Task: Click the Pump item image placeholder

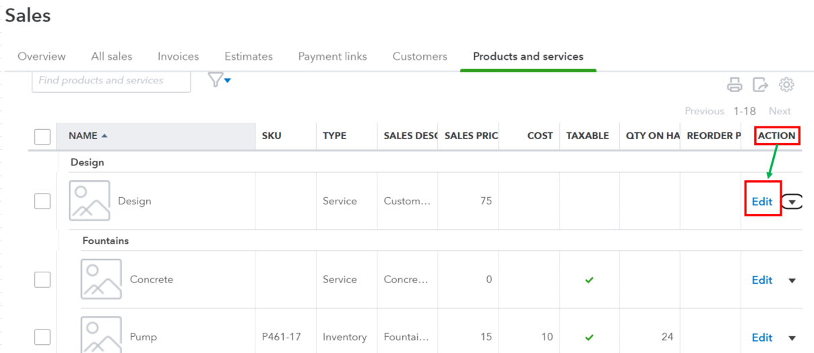Action: coord(101,336)
